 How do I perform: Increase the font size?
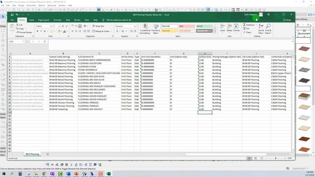[x=63, y=26]
